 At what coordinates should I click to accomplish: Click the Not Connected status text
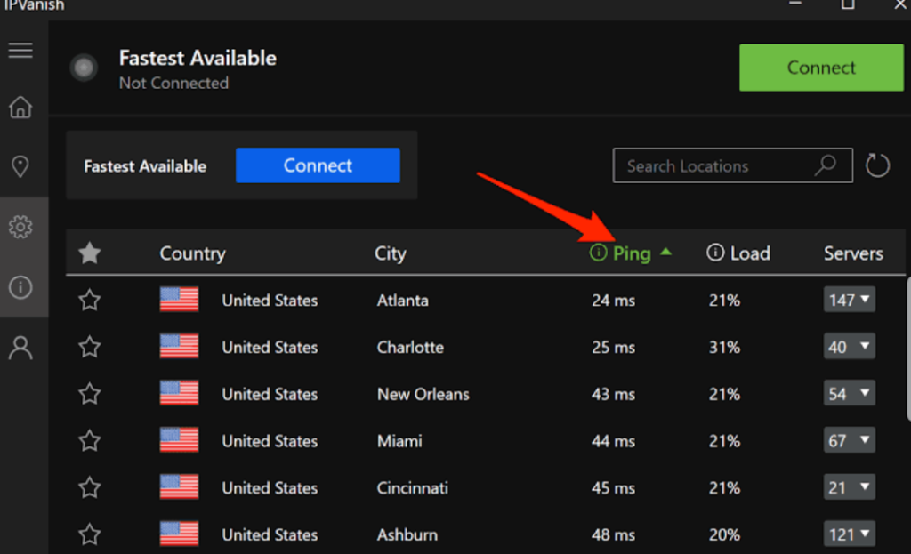tap(173, 83)
